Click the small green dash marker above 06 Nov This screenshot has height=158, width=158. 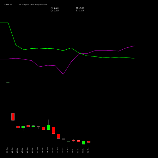point(8,82)
